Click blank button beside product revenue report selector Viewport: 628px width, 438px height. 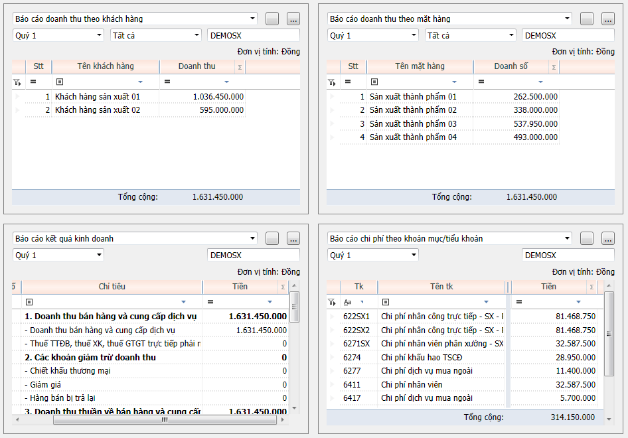point(586,19)
